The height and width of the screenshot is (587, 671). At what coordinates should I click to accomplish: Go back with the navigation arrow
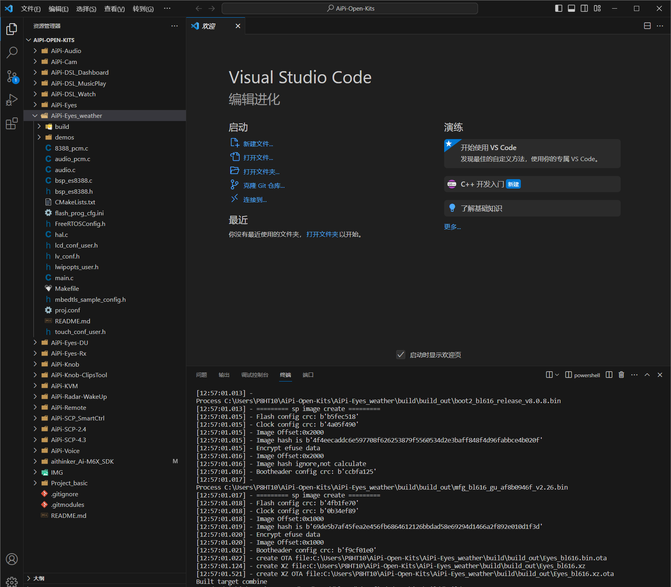point(199,8)
